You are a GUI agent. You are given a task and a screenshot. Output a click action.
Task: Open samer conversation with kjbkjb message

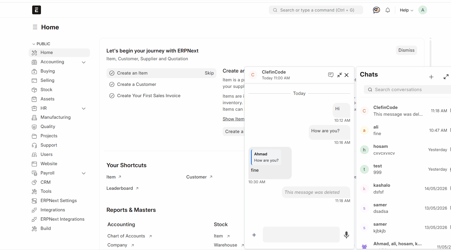[x=405, y=228]
